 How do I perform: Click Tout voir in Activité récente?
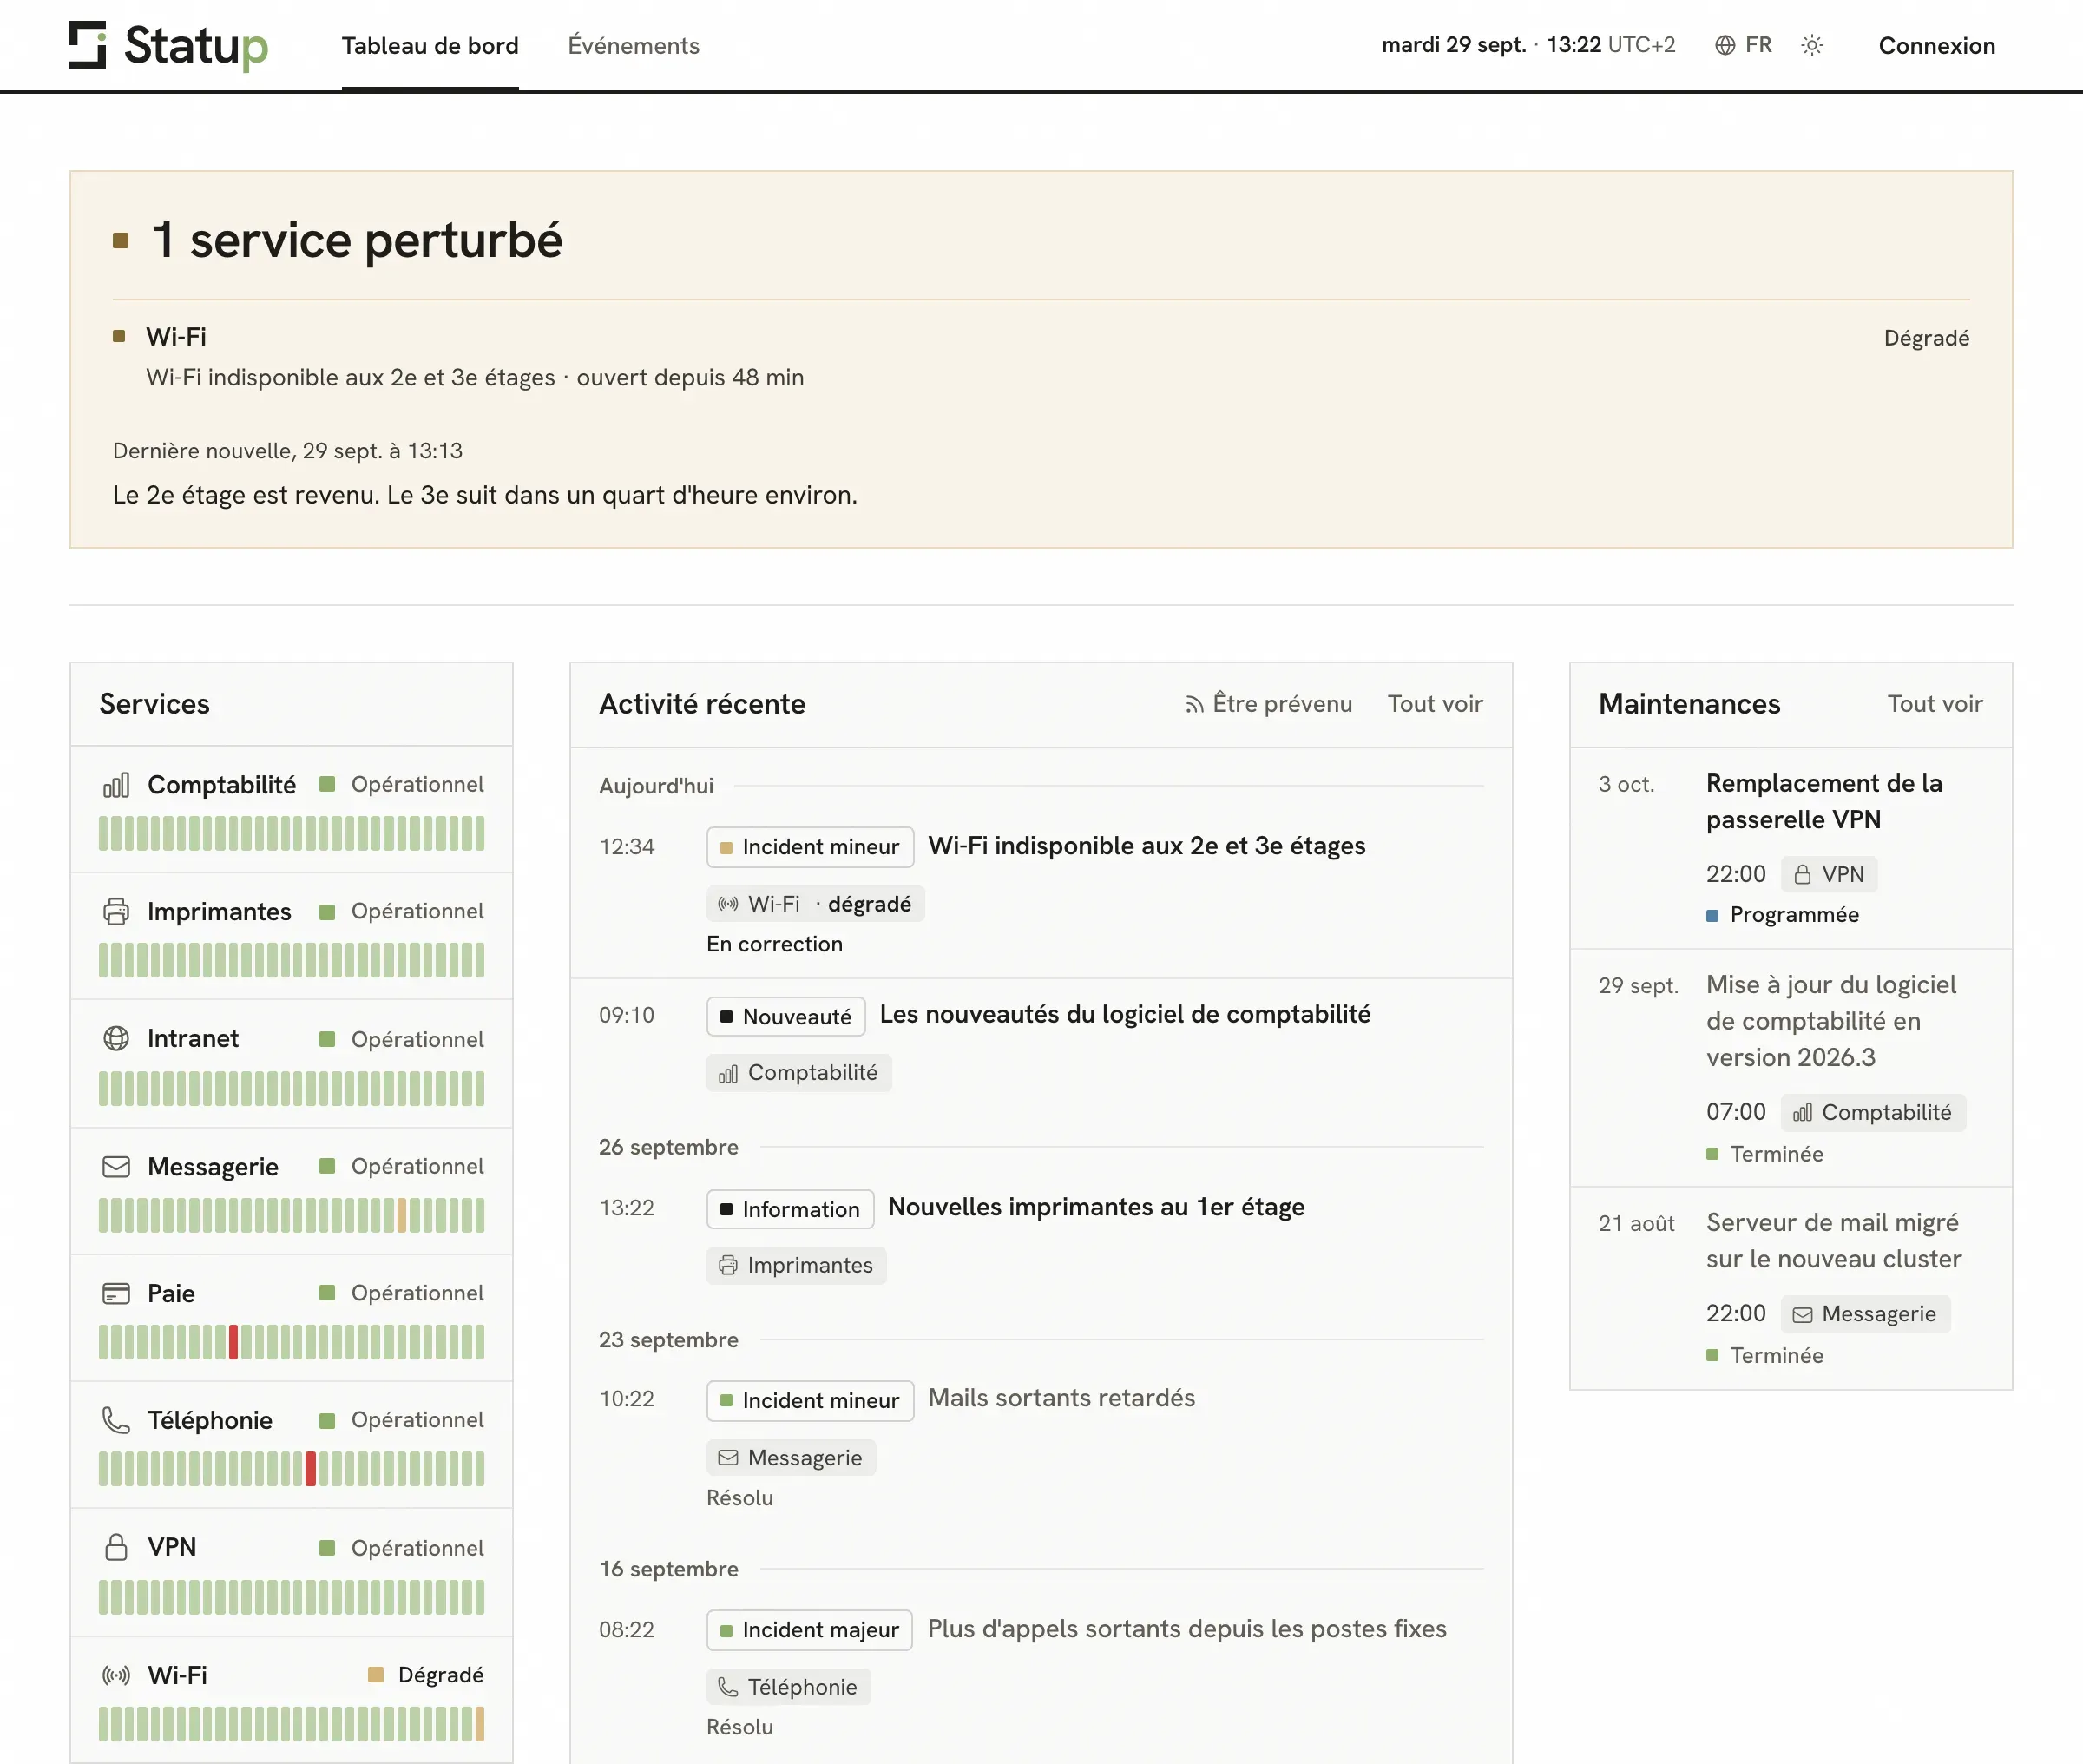click(1436, 704)
